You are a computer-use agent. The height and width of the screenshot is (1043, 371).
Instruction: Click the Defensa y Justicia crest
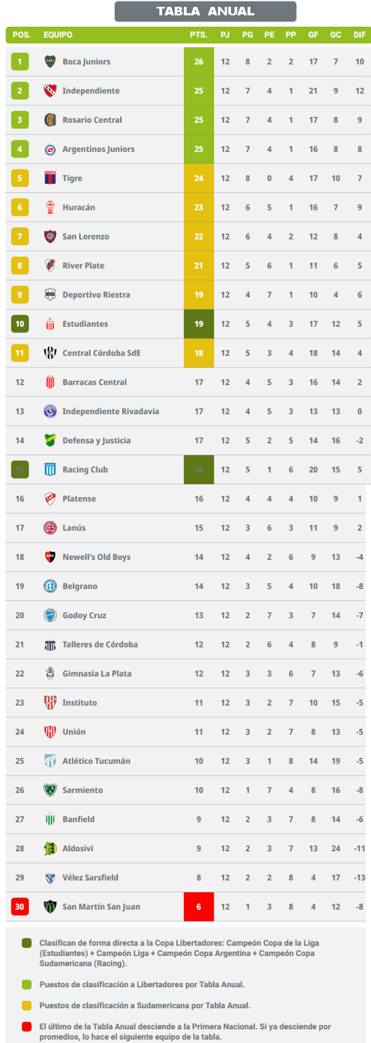tap(50, 440)
